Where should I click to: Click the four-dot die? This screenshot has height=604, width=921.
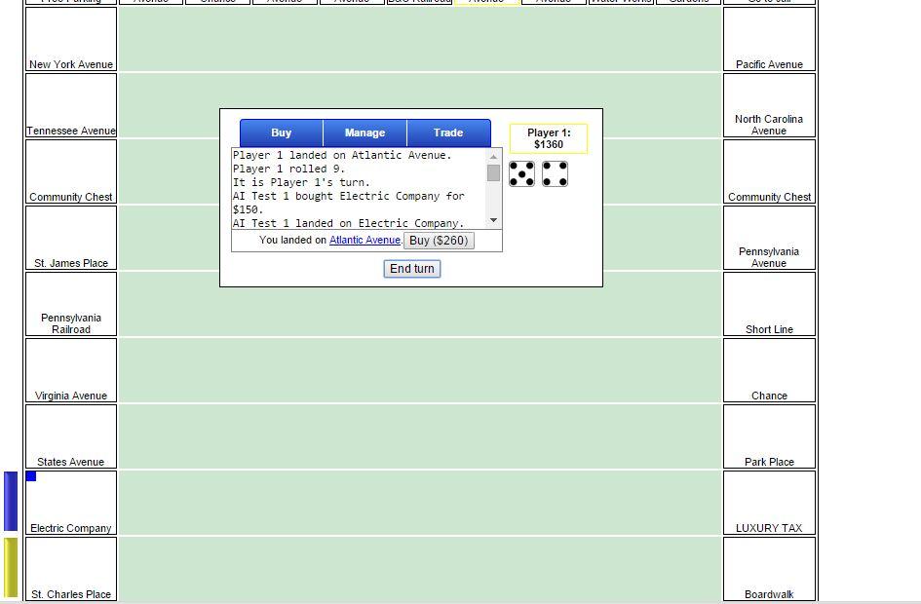pos(555,173)
